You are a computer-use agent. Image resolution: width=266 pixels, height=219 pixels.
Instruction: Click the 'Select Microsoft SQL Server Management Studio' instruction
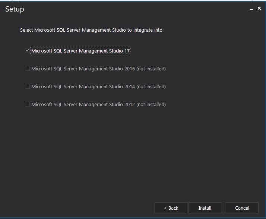[x=92, y=30]
